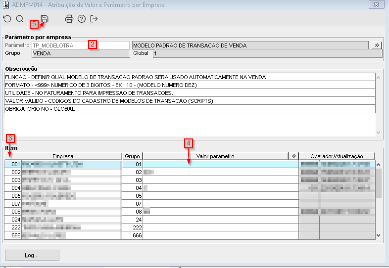389x268 pixels.
Task: Click Grupo cell 01
Action: (x=133, y=164)
